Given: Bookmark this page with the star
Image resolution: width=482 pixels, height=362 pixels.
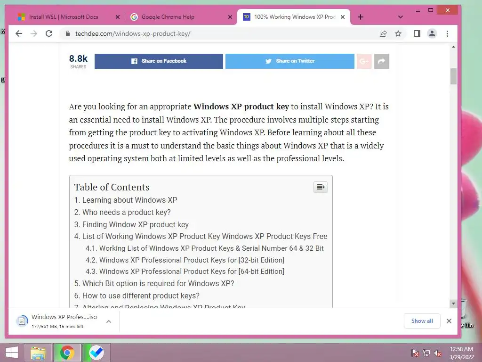Looking at the screenshot, I should (398, 33).
